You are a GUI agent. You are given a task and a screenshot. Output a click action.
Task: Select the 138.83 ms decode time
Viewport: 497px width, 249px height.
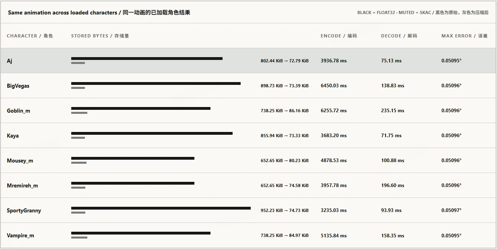pos(393,86)
